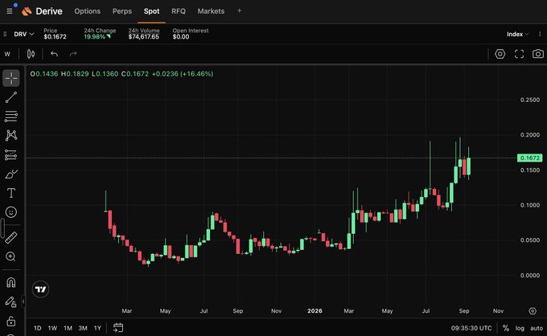
Task: Click the Derive logo
Action: click(x=42, y=11)
